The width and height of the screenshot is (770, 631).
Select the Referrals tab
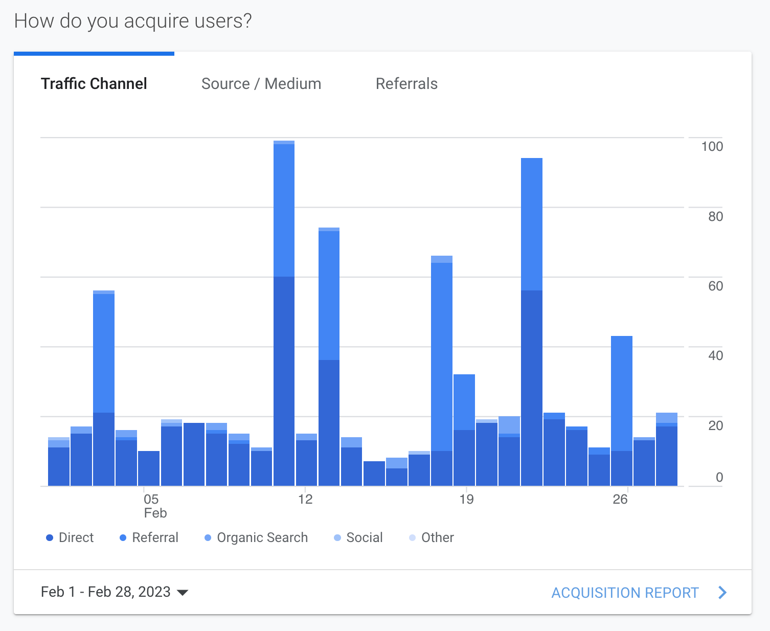click(406, 84)
